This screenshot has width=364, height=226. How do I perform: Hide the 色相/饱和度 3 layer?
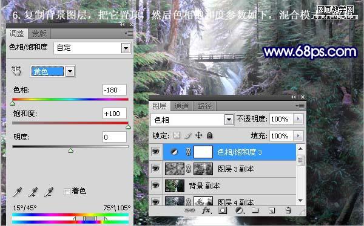click(155, 152)
